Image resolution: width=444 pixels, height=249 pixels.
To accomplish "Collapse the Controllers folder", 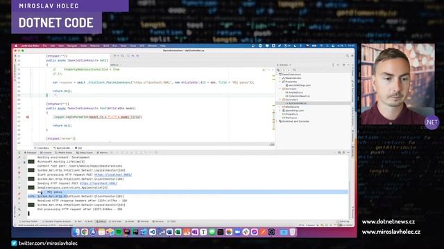I will (x=280, y=100).
